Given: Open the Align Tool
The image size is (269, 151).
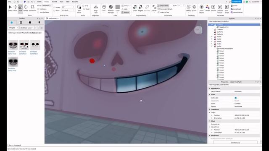Looking at the screenshot, I should 96,9.
